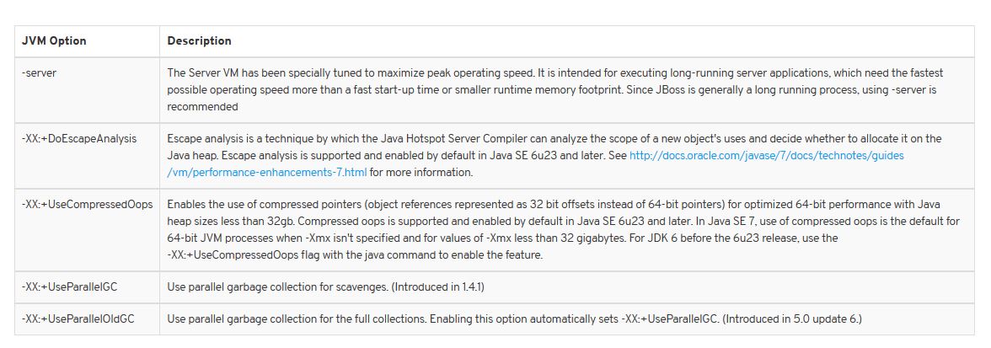
Task: Click the Description column header
Action: (x=199, y=41)
